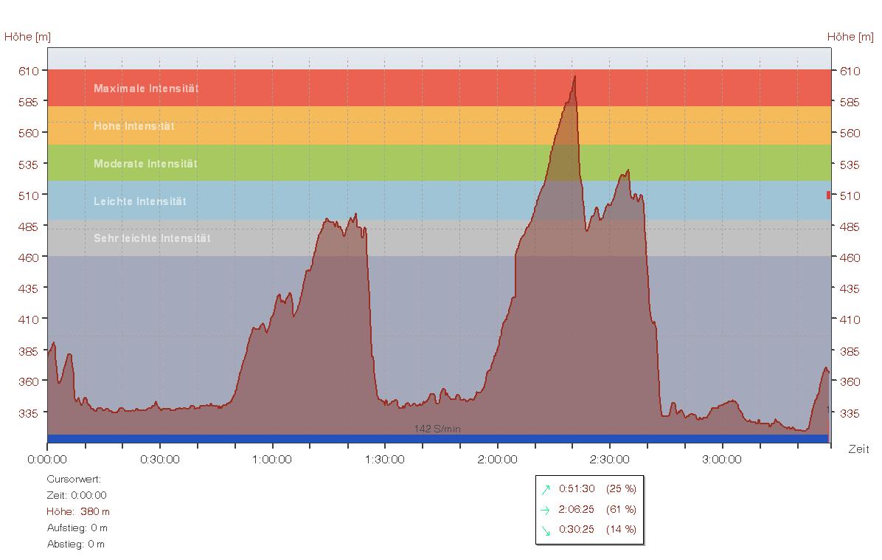Screen dimensions: 882x560
Task: Click the '1:00:00' time axis label
Action: coord(272,459)
